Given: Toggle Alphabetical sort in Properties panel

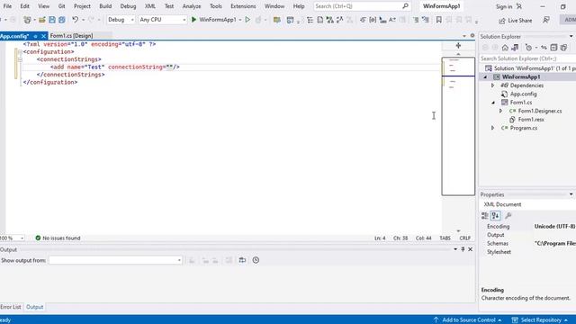Looking at the screenshot, I should coord(496,216).
